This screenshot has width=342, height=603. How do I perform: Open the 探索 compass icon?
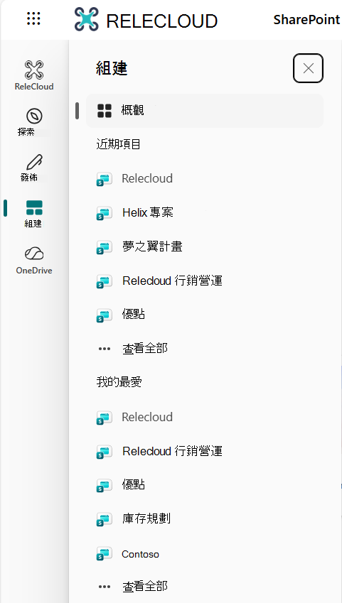pos(34,116)
